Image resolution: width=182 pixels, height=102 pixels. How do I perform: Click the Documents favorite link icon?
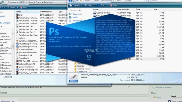click(x=70, y=14)
